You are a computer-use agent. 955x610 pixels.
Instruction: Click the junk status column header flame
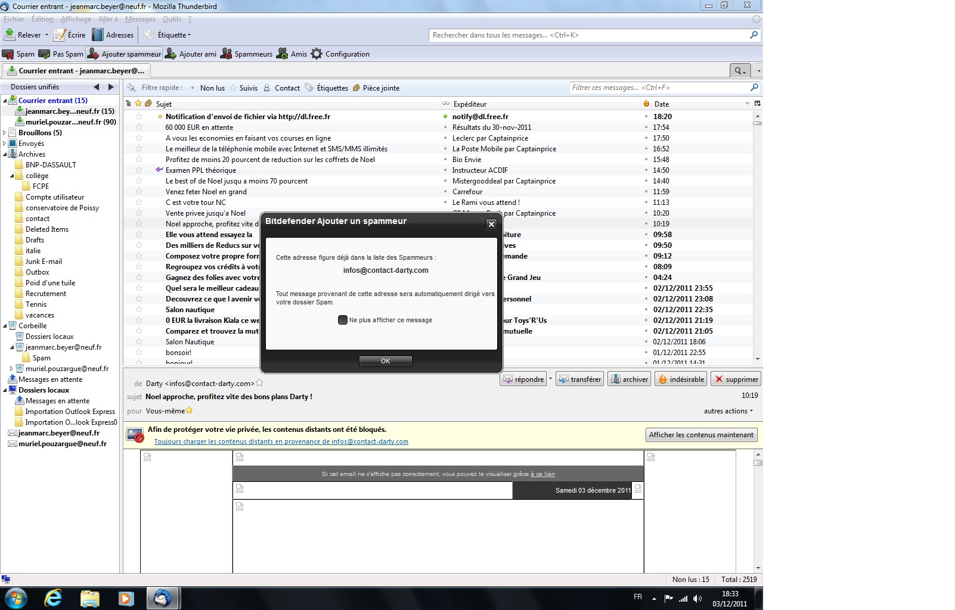tap(646, 104)
